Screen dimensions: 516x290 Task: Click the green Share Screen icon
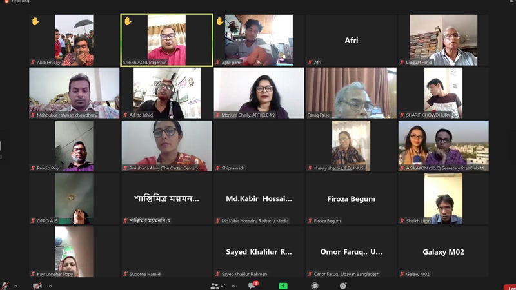pos(283,285)
